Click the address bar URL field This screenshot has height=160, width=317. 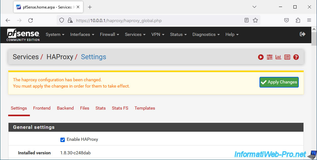coord(158,20)
